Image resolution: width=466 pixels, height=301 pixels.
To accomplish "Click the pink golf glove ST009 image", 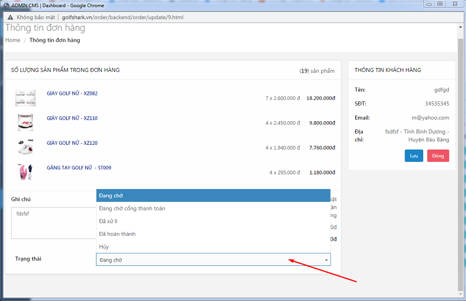I will 25,172.
